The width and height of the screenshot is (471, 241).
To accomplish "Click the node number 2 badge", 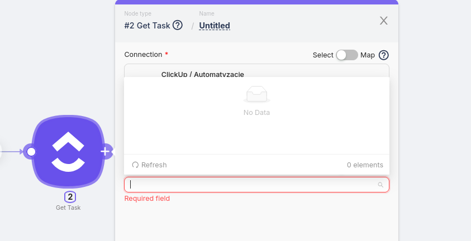I will pos(70,197).
